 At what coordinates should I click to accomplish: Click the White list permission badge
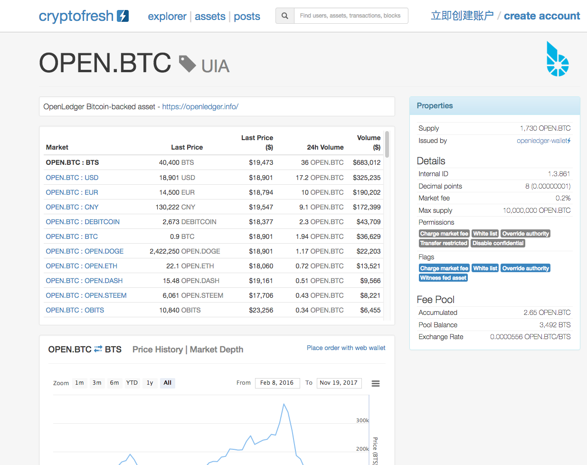pyautogui.click(x=485, y=234)
